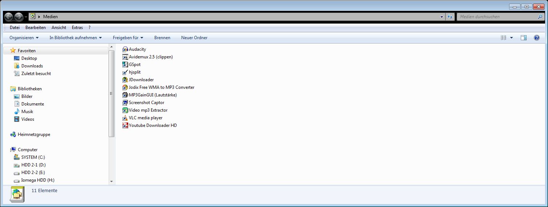Click the Back navigation arrow

9,17
